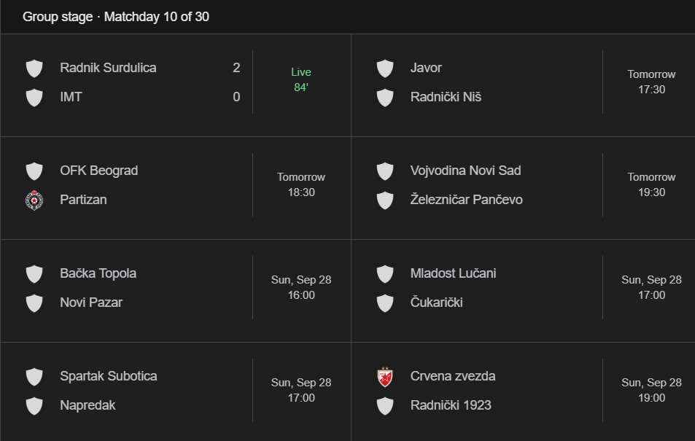The width and height of the screenshot is (695, 441).
Task: Select the Novi Pazar team name
Action: click(x=91, y=303)
